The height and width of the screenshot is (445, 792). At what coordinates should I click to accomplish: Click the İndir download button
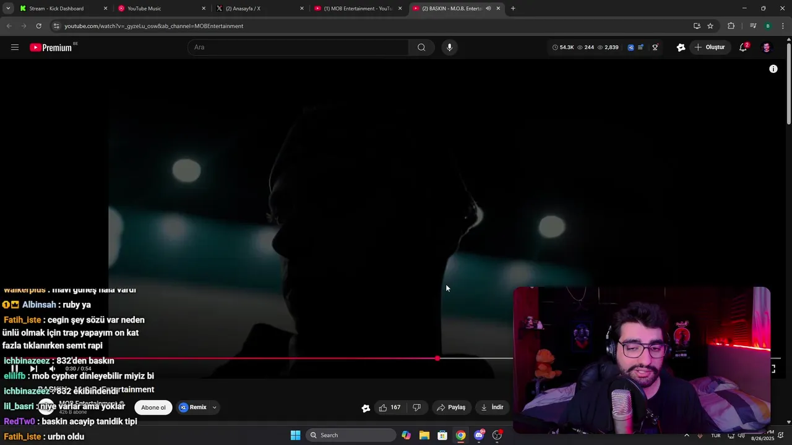click(493, 407)
